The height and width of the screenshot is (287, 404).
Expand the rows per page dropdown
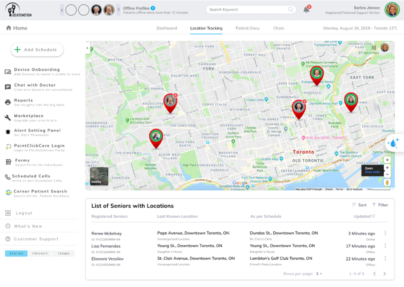pyautogui.click(x=319, y=274)
